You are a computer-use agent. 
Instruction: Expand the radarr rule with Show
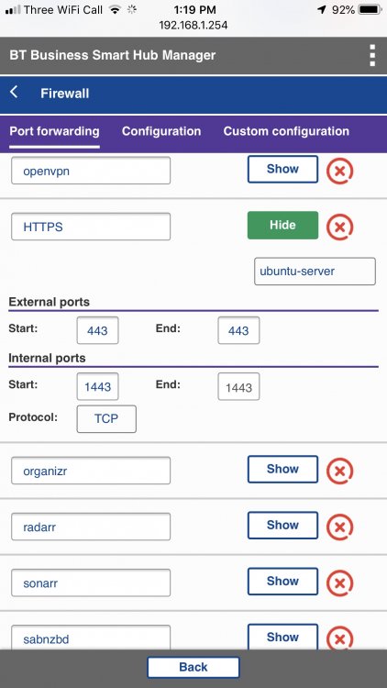282,526
